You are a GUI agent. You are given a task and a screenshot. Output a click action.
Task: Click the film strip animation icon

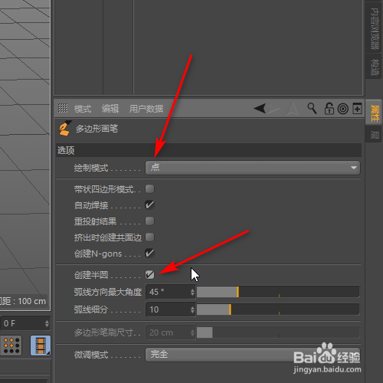coord(41,345)
